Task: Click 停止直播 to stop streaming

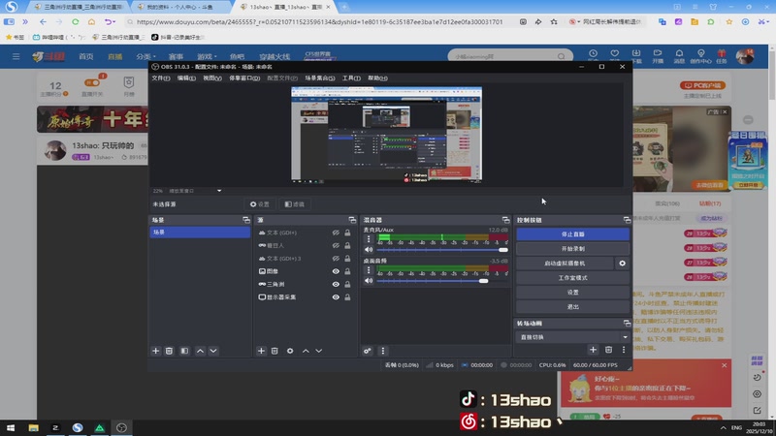Action: [x=573, y=234]
